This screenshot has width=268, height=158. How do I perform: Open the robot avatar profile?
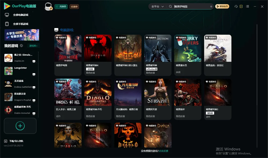48,6
